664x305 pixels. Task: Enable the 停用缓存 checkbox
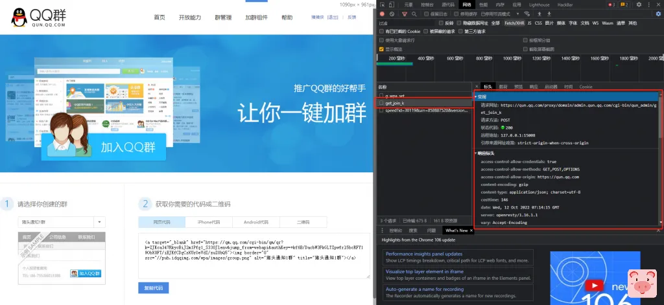tap(456, 14)
